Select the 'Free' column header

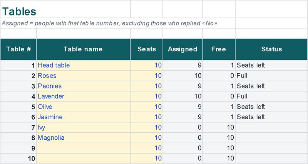219,49
